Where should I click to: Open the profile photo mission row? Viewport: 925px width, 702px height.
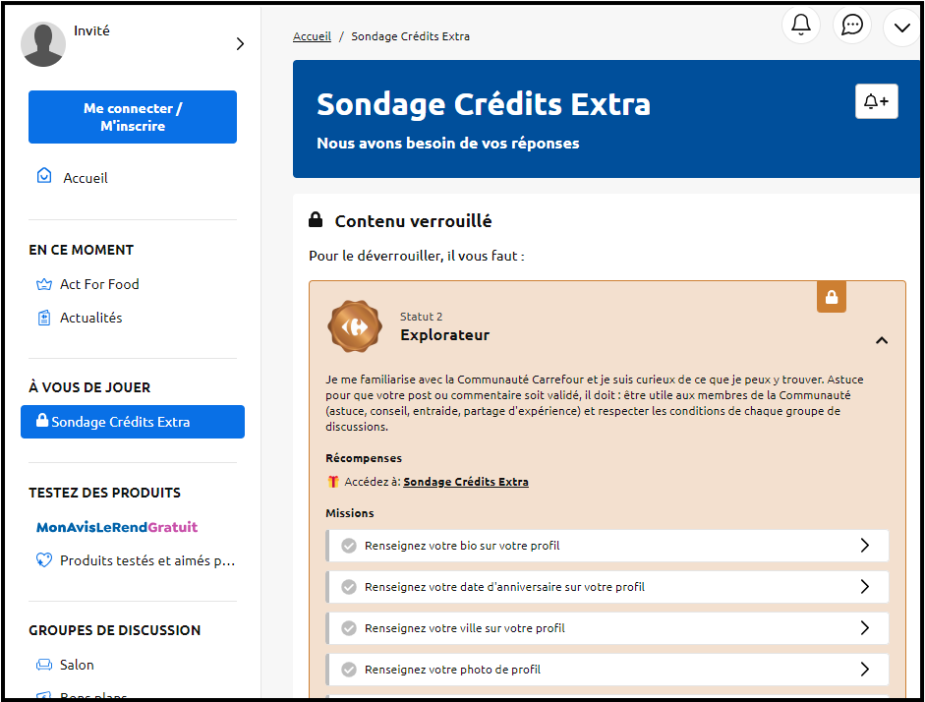tap(607, 670)
